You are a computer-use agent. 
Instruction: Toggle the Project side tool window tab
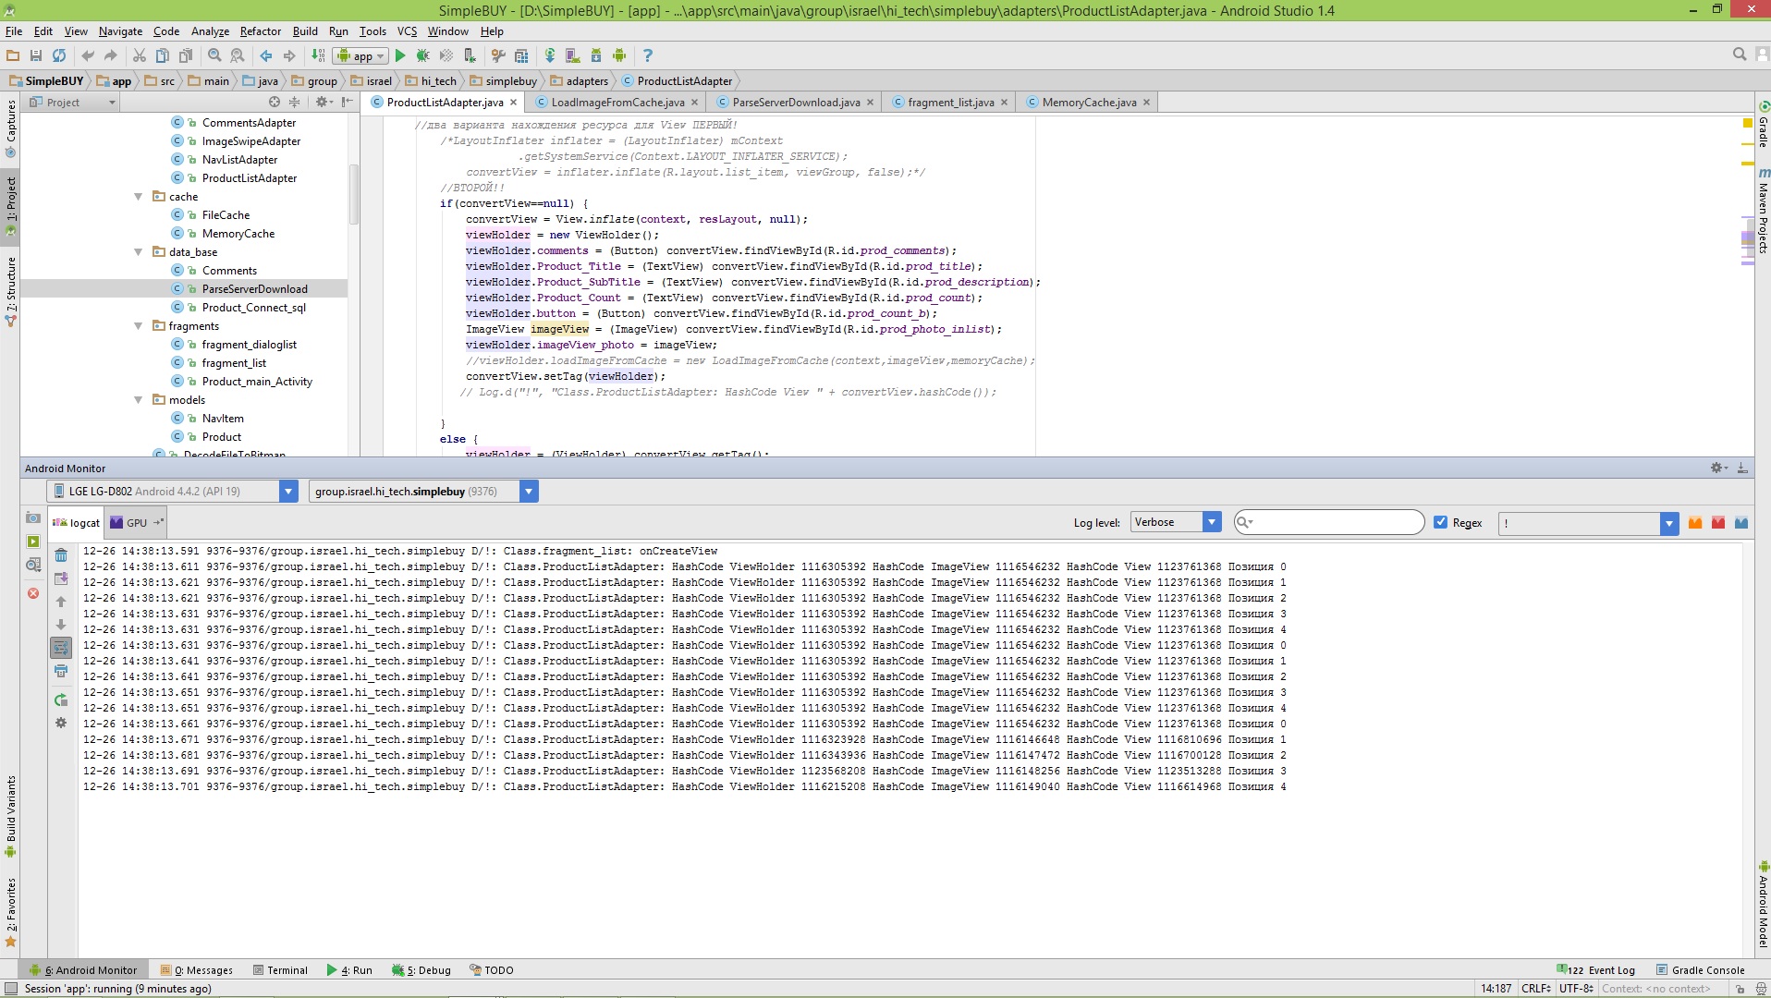11,205
